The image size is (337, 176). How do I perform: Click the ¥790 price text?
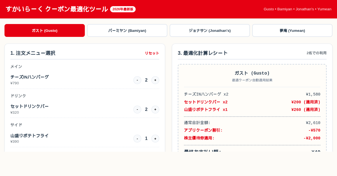tap(15, 83)
